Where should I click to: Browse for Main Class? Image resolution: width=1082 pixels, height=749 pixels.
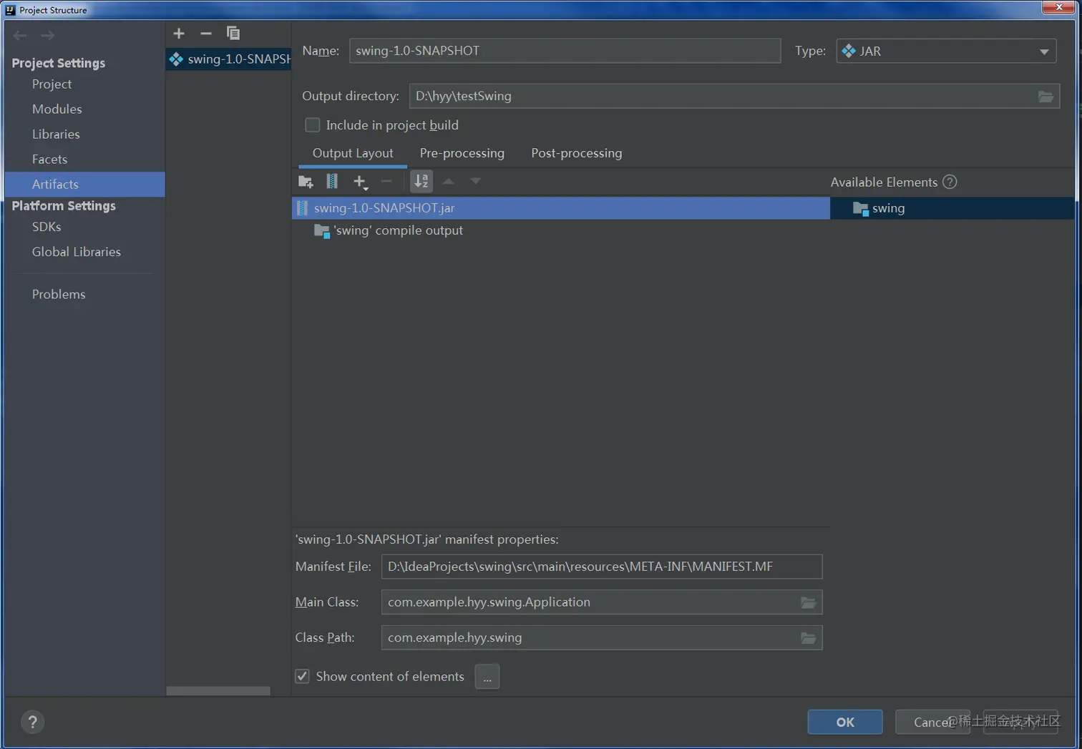point(808,602)
